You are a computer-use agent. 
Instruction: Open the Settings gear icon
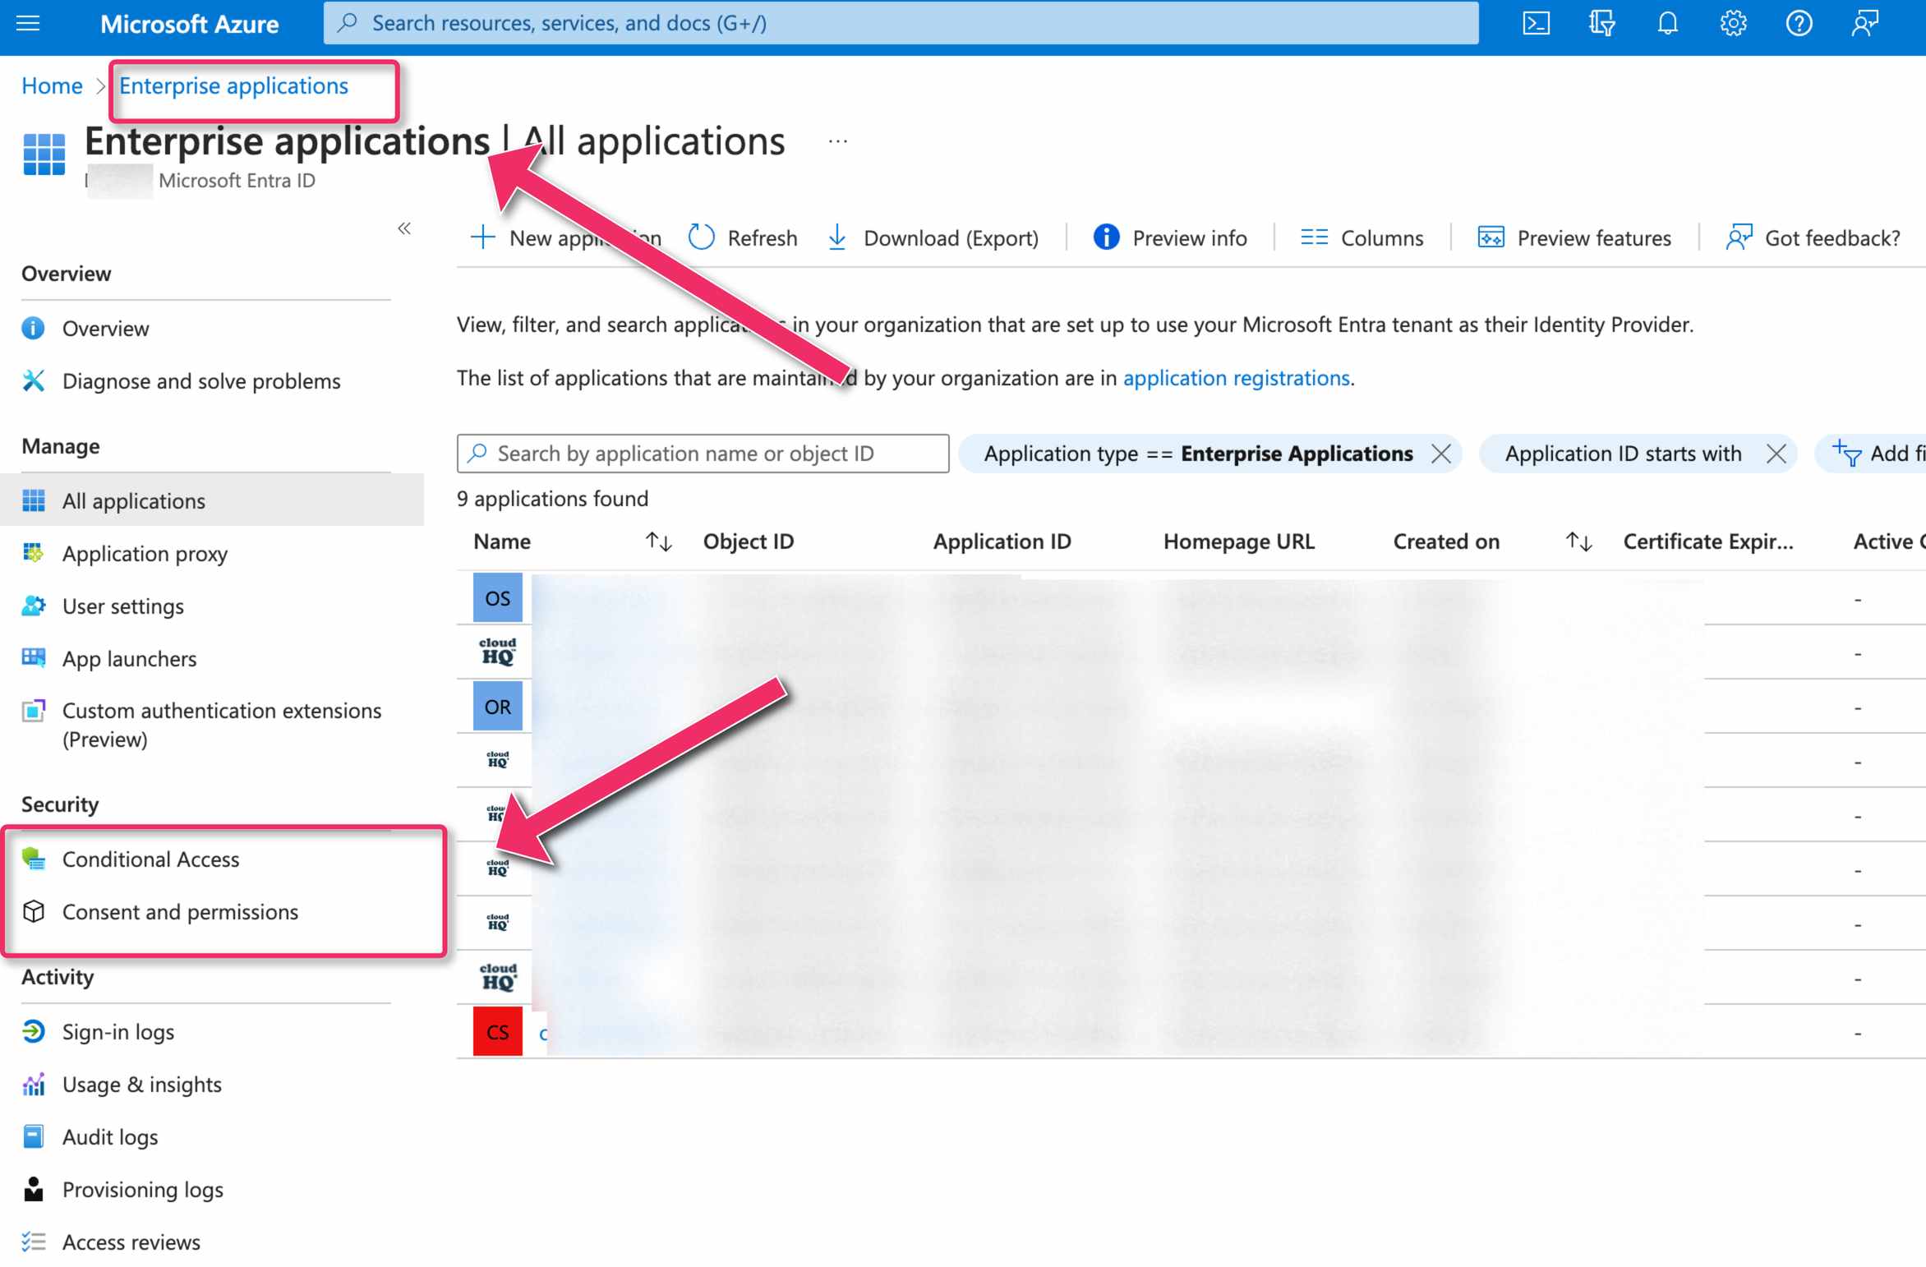point(1733,23)
